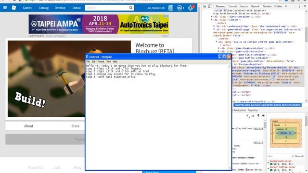Click the animations diamond icon in Styles toolbar
The height and width of the screenshot is (173, 308).
pos(263,116)
